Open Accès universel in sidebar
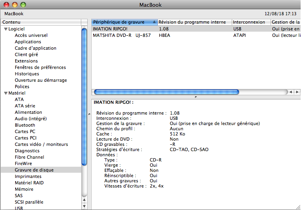Screen dimensions: 301x210 pyautogui.click(x=31, y=35)
